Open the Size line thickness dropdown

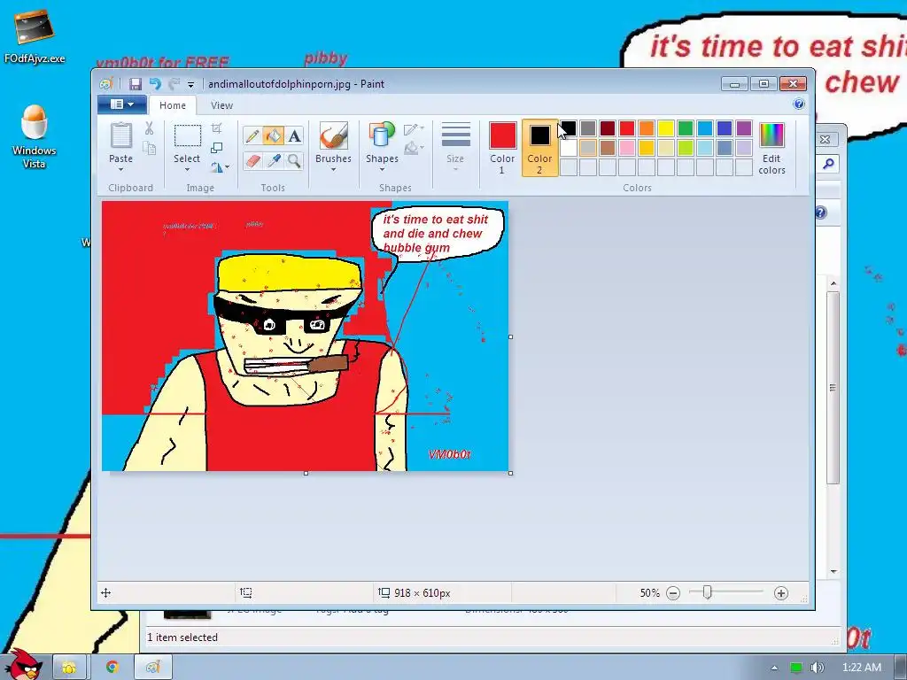click(455, 147)
